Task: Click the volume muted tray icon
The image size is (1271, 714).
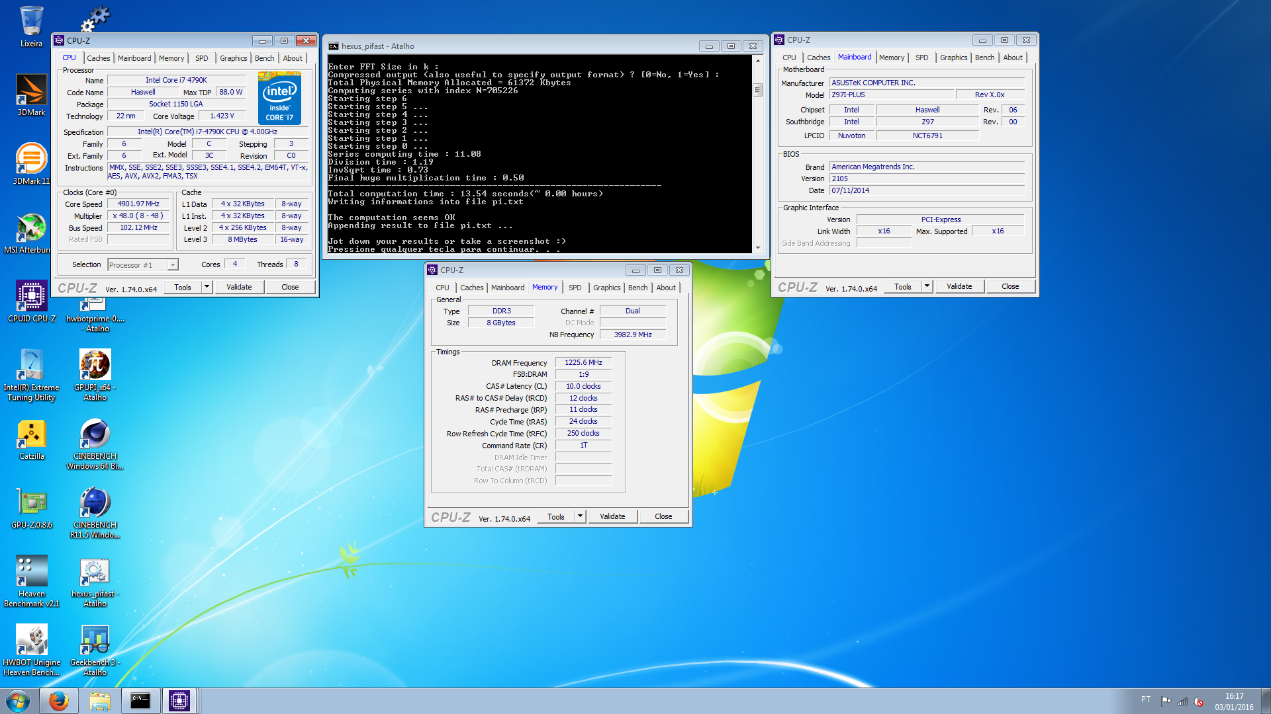Action: [x=1198, y=702]
